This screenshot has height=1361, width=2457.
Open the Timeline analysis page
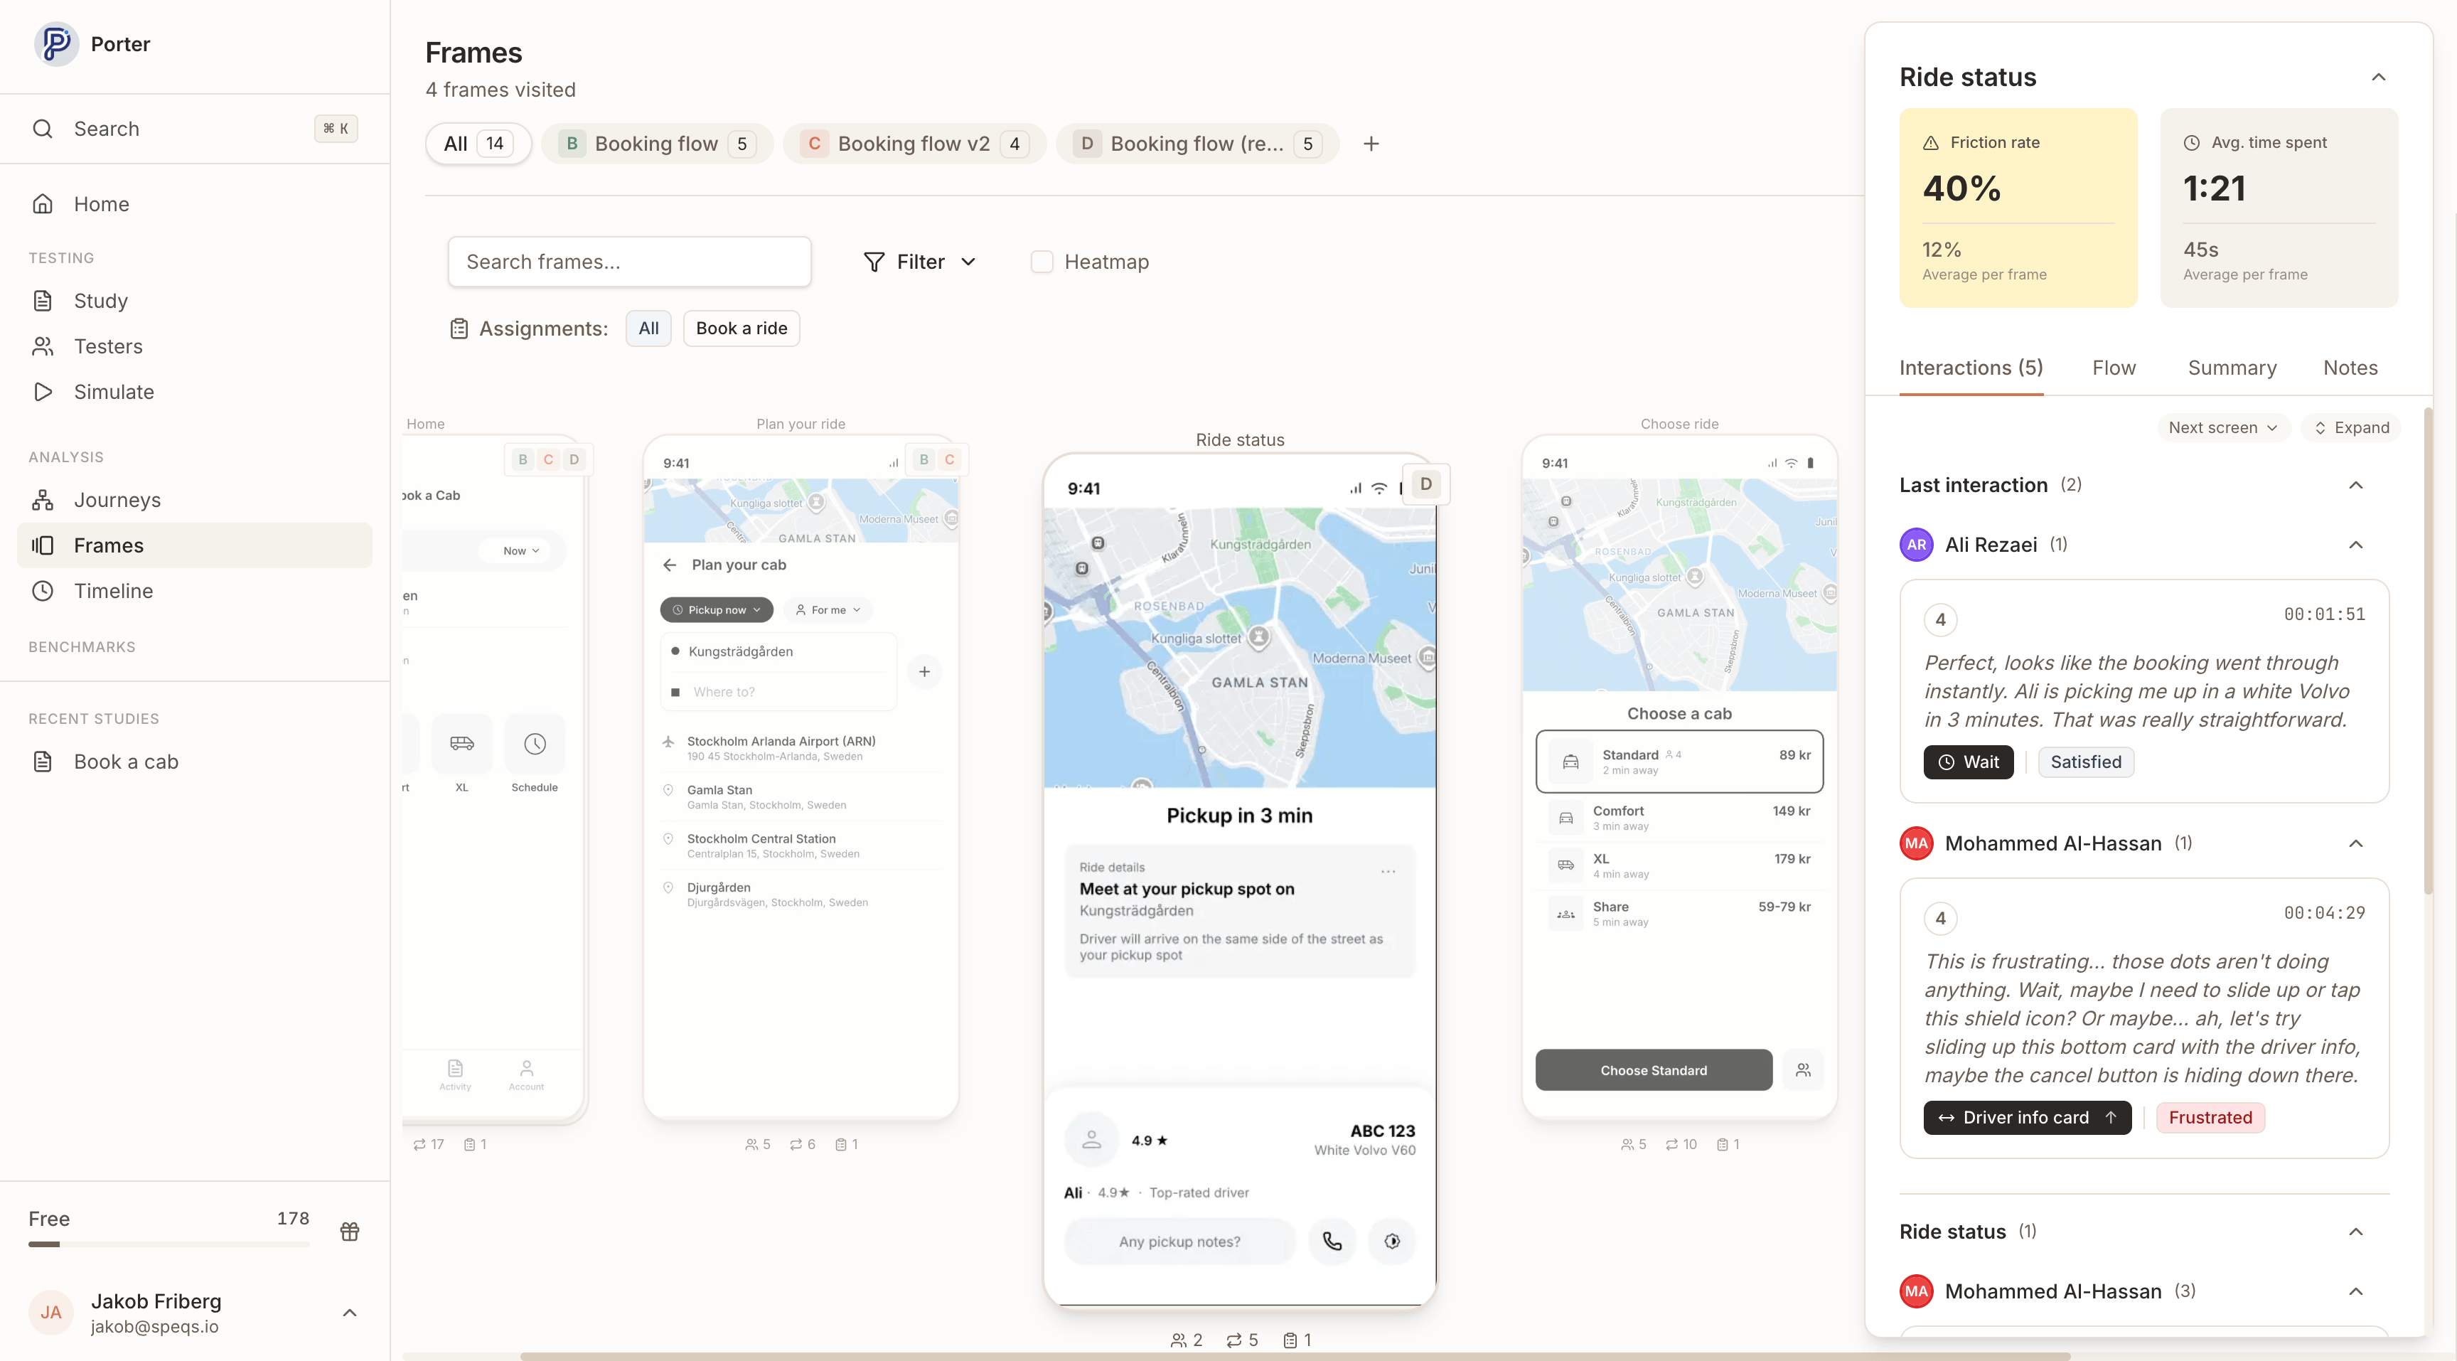pos(112,590)
